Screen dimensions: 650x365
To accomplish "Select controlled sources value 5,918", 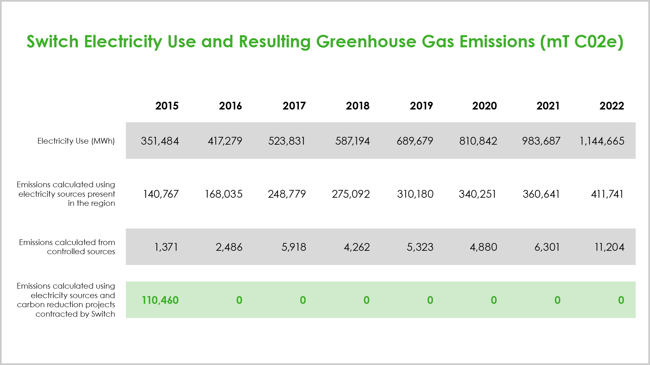I will tap(294, 247).
